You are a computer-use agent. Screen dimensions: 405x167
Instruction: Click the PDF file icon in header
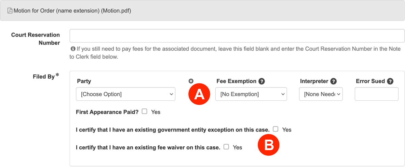[10, 11]
